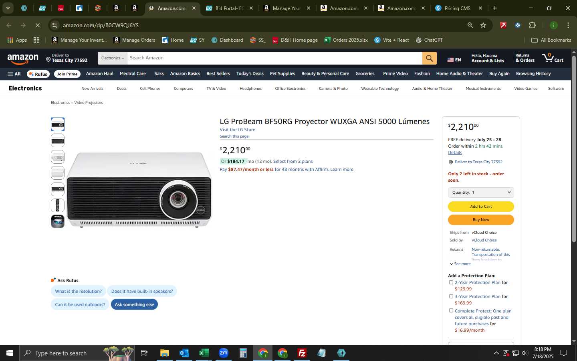Open Task View on taskbar

pyautogui.click(x=144, y=353)
